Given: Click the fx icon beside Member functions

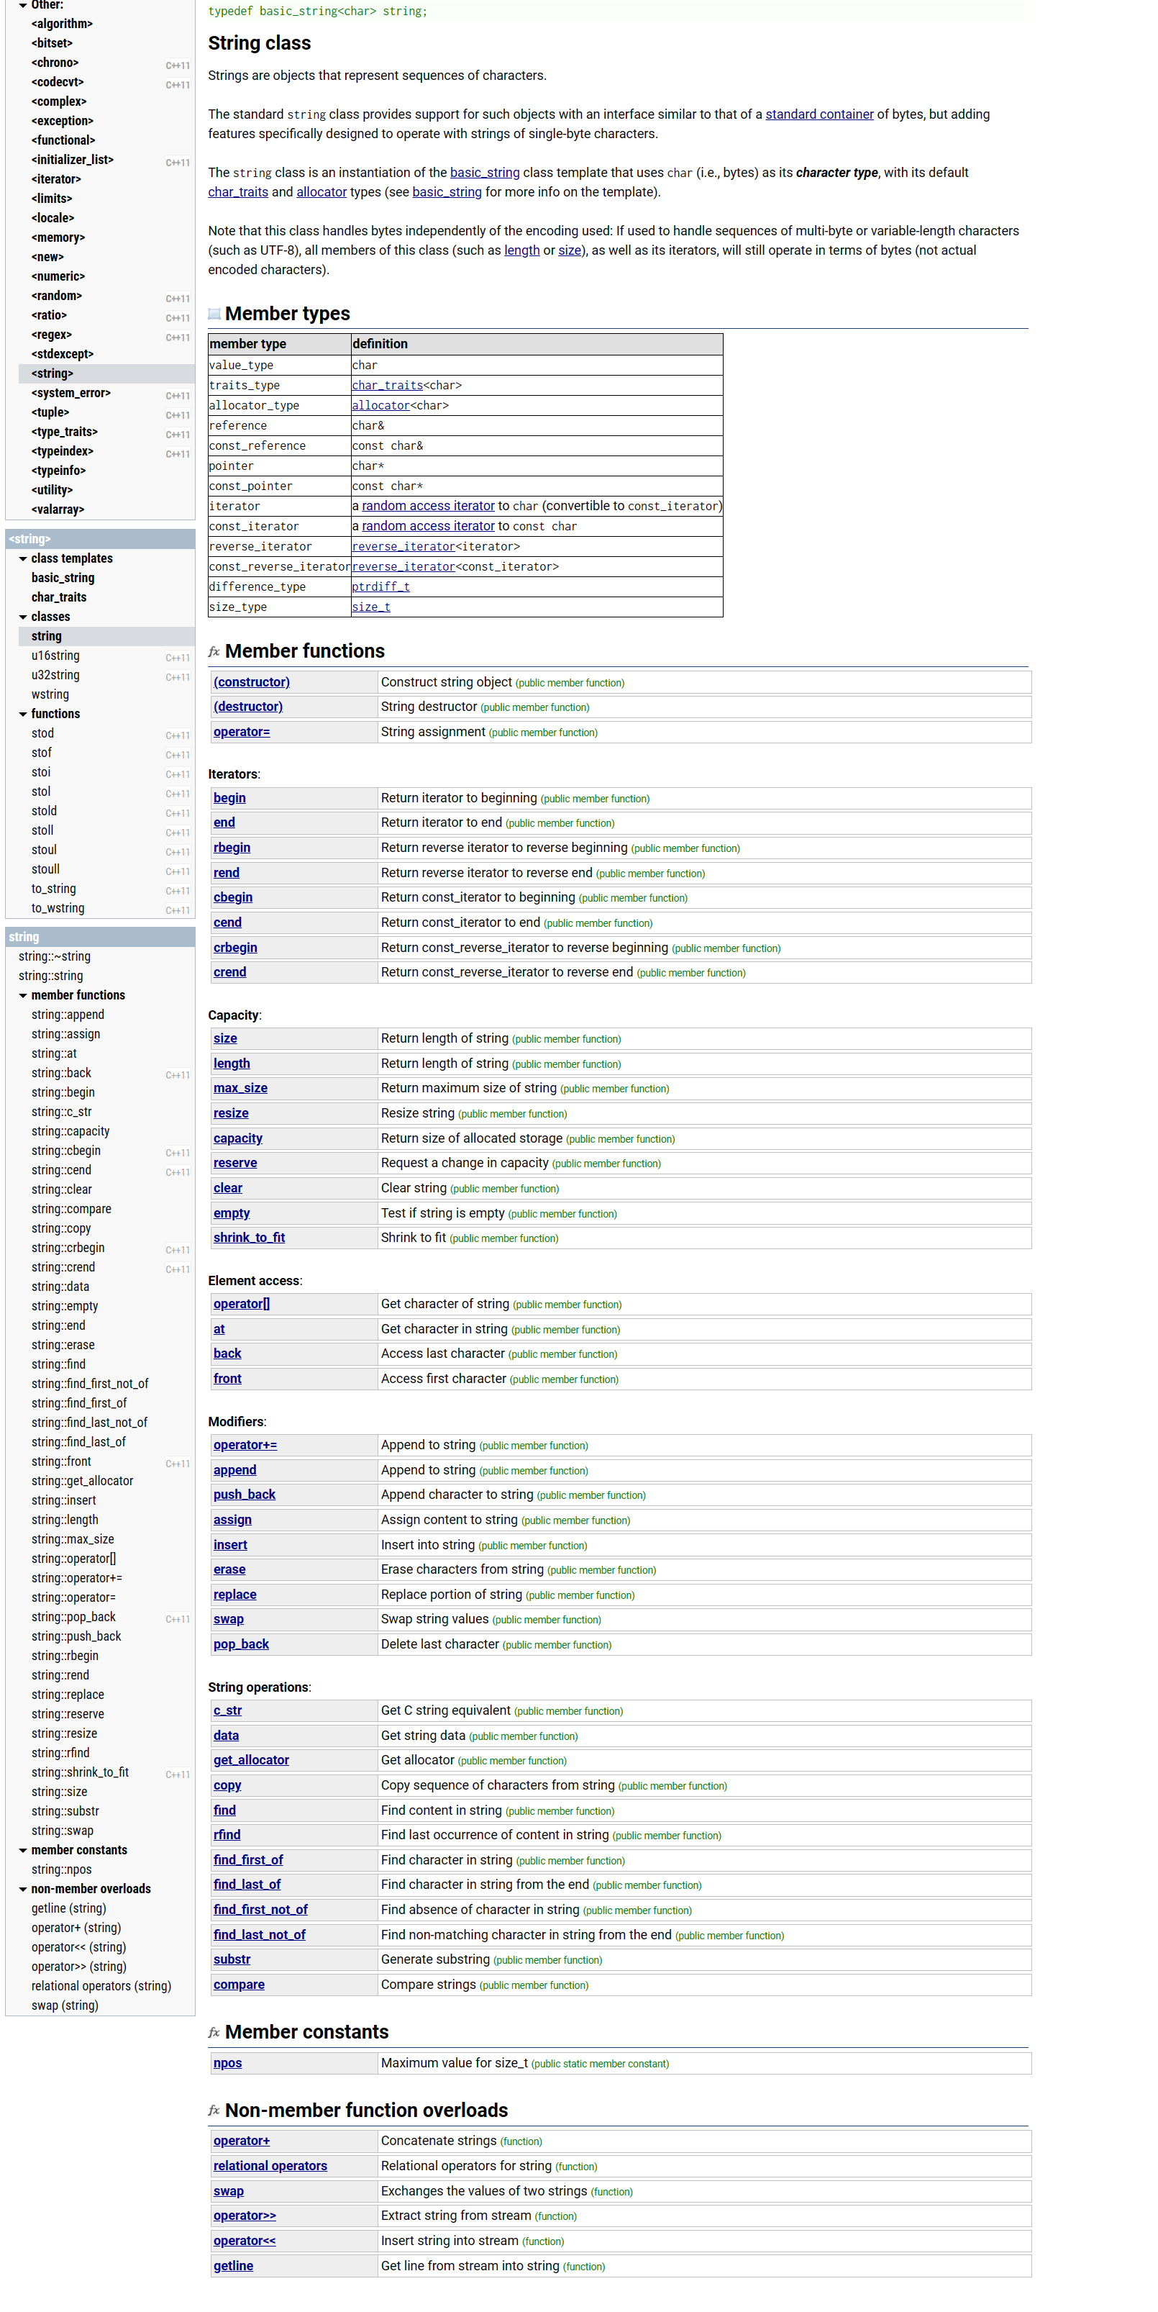Looking at the screenshot, I should click(x=214, y=650).
